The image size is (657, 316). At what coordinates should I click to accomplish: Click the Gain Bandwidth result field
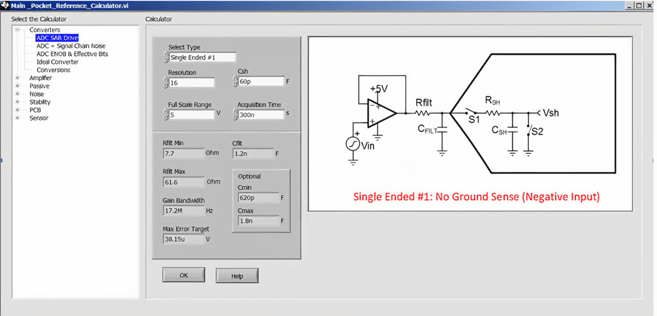pyautogui.click(x=183, y=210)
